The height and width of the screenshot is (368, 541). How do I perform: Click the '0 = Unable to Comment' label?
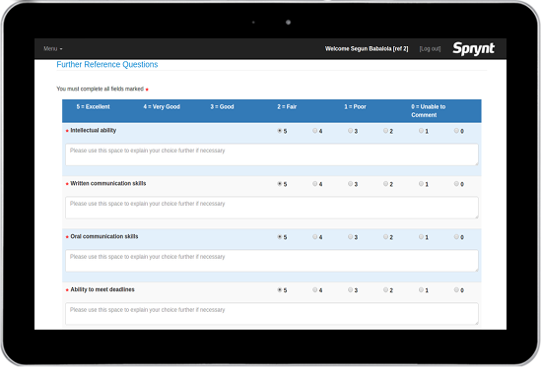(429, 111)
